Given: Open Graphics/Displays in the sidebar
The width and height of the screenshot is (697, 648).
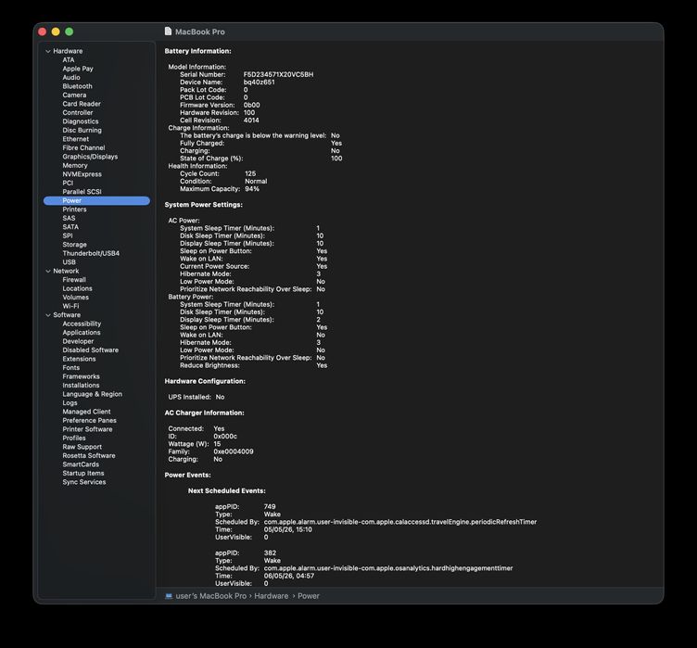Looking at the screenshot, I should (90, 157).
